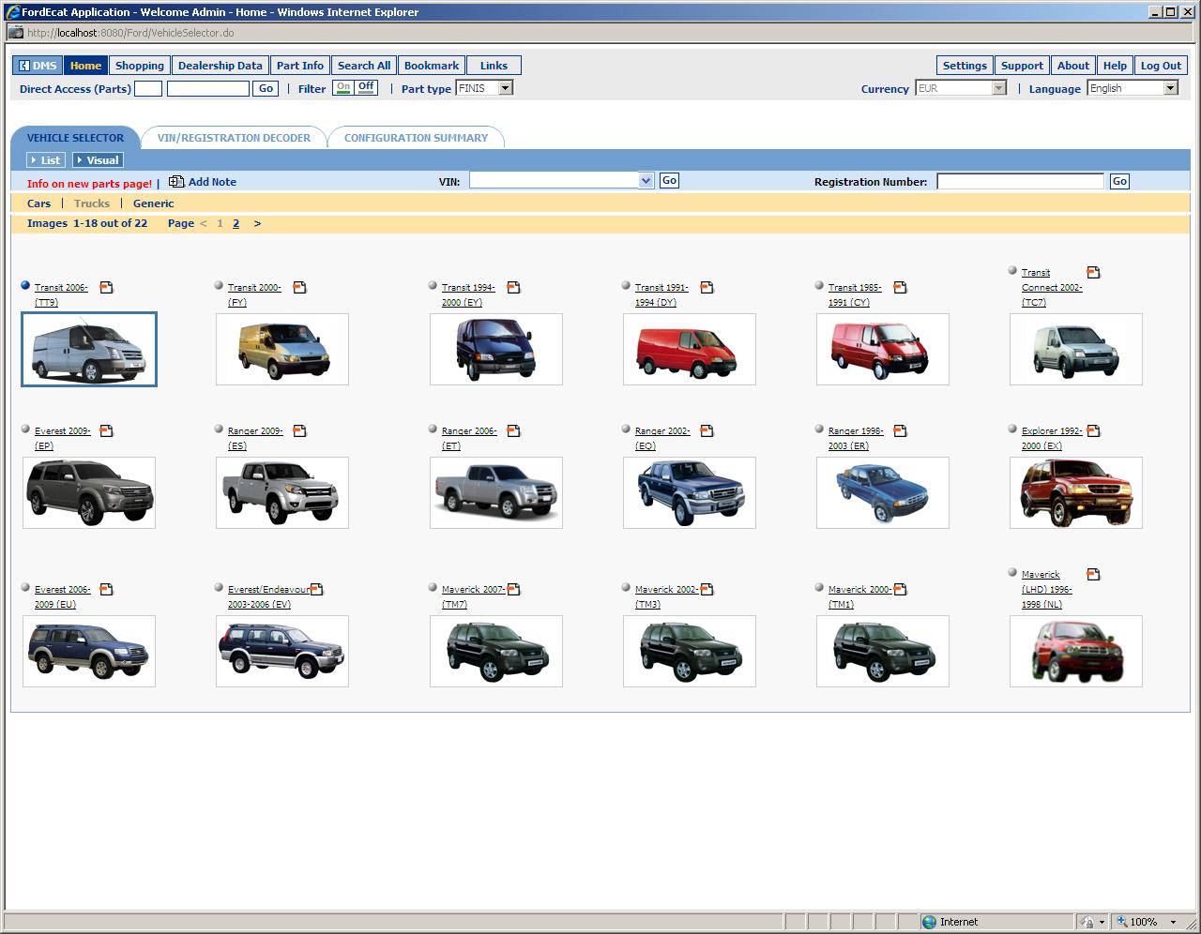
Task: Open the Shopping menu
Action: (140, 66)
